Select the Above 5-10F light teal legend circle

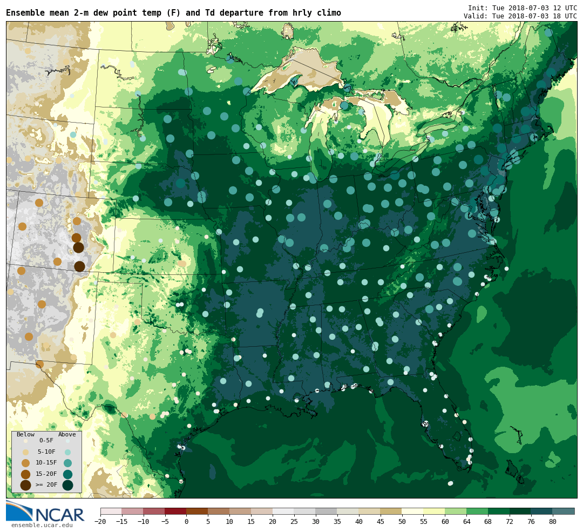(67, 452)
